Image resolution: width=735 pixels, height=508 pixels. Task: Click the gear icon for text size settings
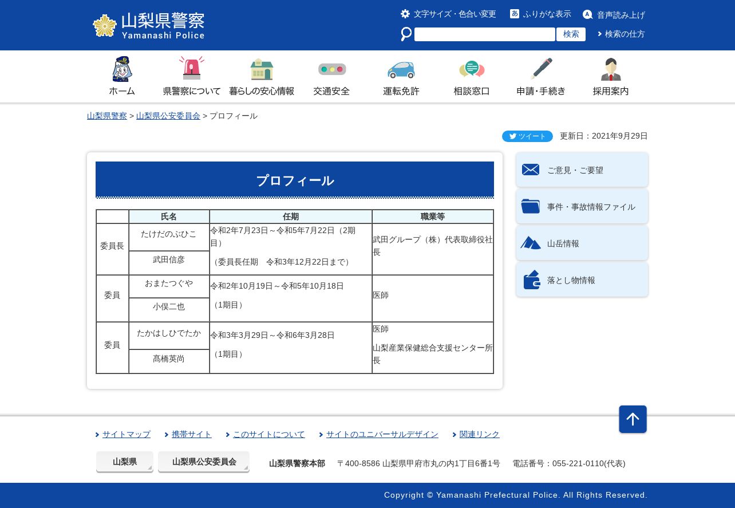[x=405, y=14]
